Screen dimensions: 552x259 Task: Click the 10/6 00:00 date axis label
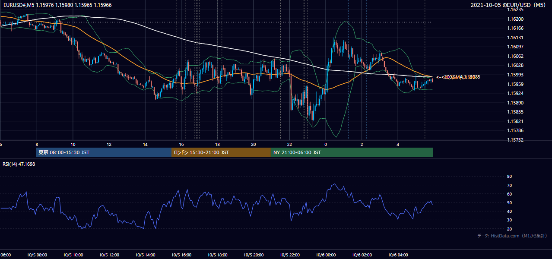click(x=326, y=255)
